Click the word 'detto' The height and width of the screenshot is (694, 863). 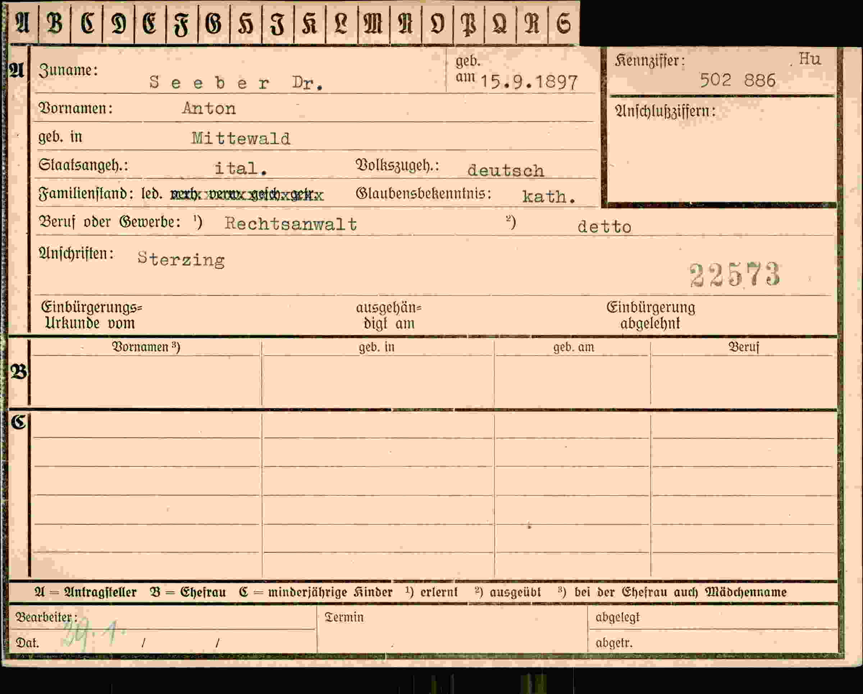(x=604, y=227)
